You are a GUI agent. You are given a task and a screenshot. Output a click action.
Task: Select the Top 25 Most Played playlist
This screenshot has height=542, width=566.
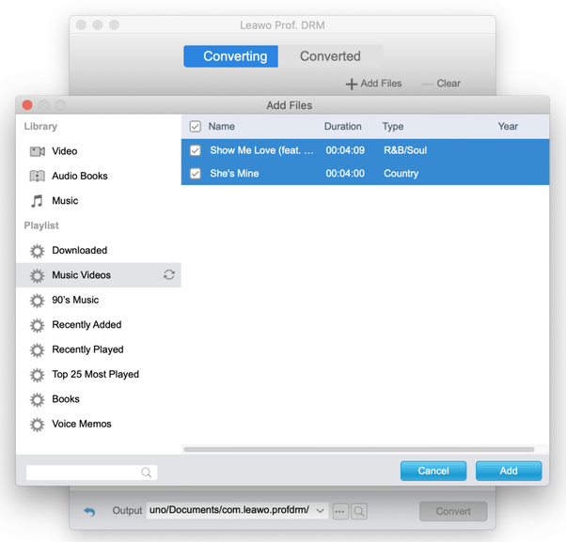click(x=98, y=375)
